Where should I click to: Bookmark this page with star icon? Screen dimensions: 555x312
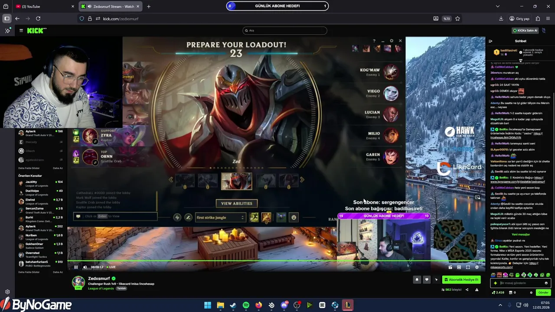(x=457, y=19)
